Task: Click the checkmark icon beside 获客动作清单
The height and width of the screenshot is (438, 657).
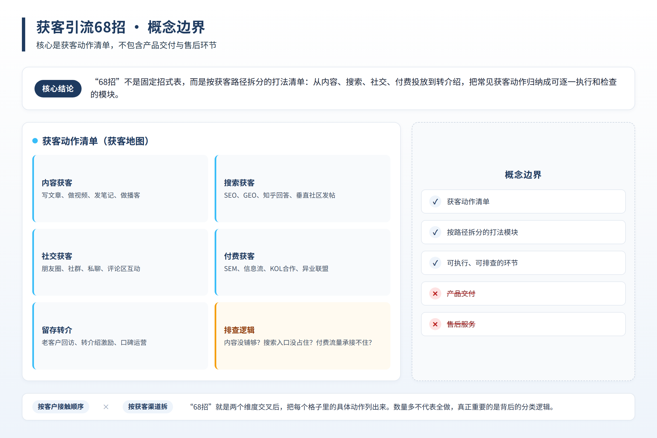Action: 435,201
